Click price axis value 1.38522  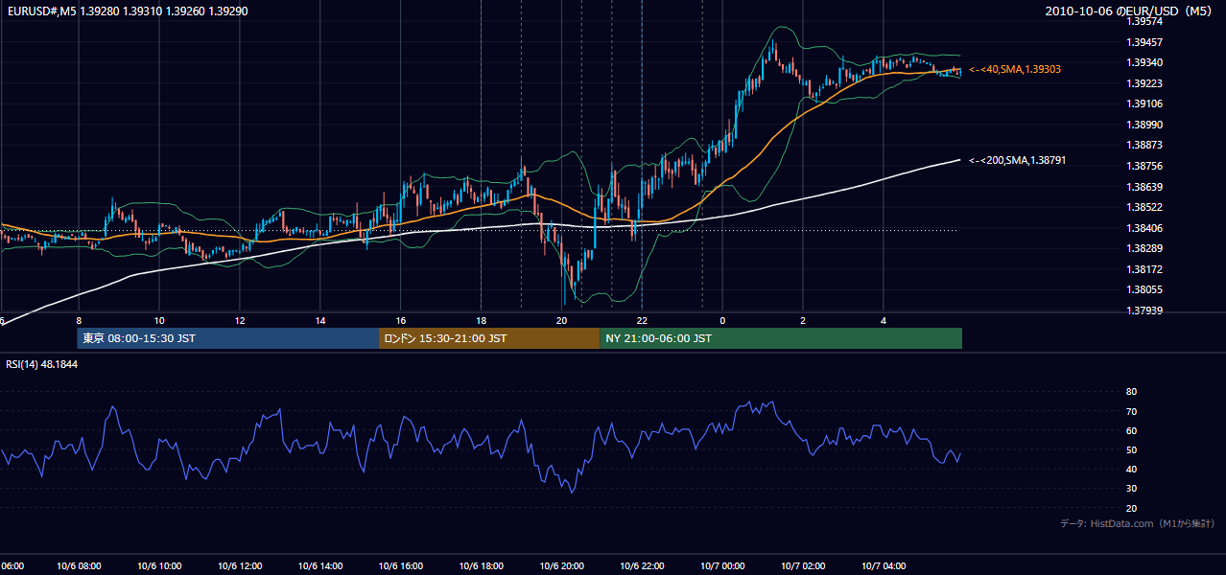pos(1143,207)
